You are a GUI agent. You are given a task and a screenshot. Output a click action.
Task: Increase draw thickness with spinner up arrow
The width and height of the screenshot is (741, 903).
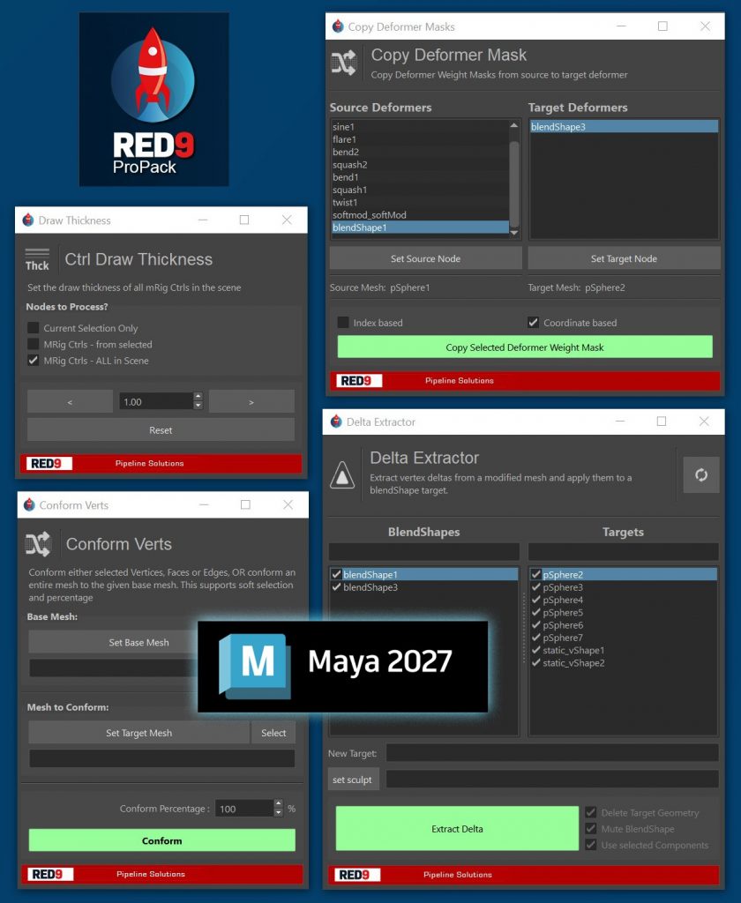pos(198,397)
